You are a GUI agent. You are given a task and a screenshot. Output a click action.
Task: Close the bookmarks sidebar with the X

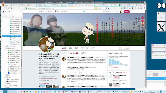point(20,12)
